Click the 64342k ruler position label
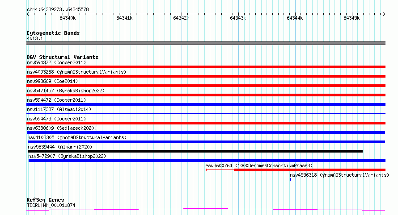 coord(181,18)
